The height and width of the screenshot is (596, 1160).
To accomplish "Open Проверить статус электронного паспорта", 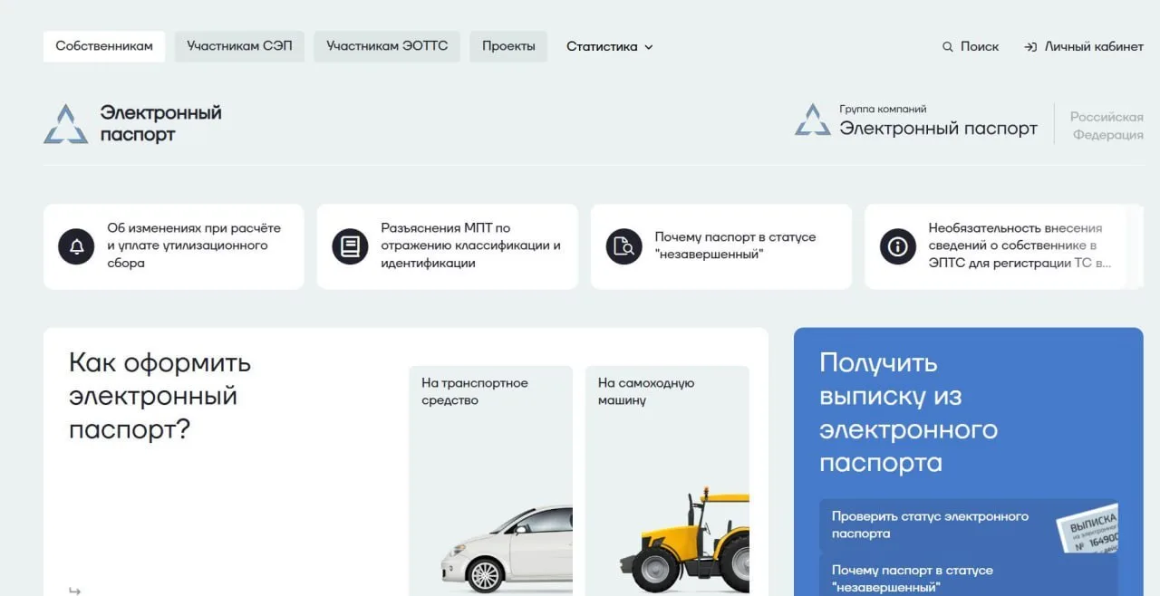I will [969, 525].
